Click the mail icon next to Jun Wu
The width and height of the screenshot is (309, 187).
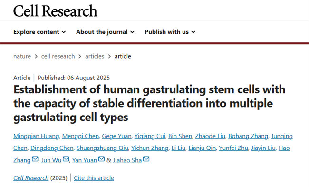pyautogui.click(x=66, y=159)
